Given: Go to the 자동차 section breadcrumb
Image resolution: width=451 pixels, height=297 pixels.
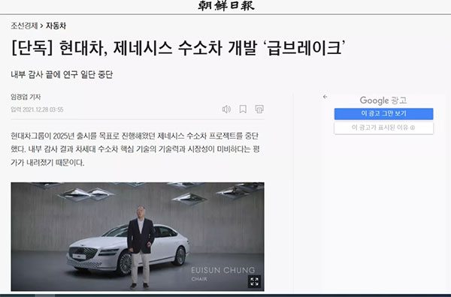Looking at the screenshot, I should [x=56, y=25].
